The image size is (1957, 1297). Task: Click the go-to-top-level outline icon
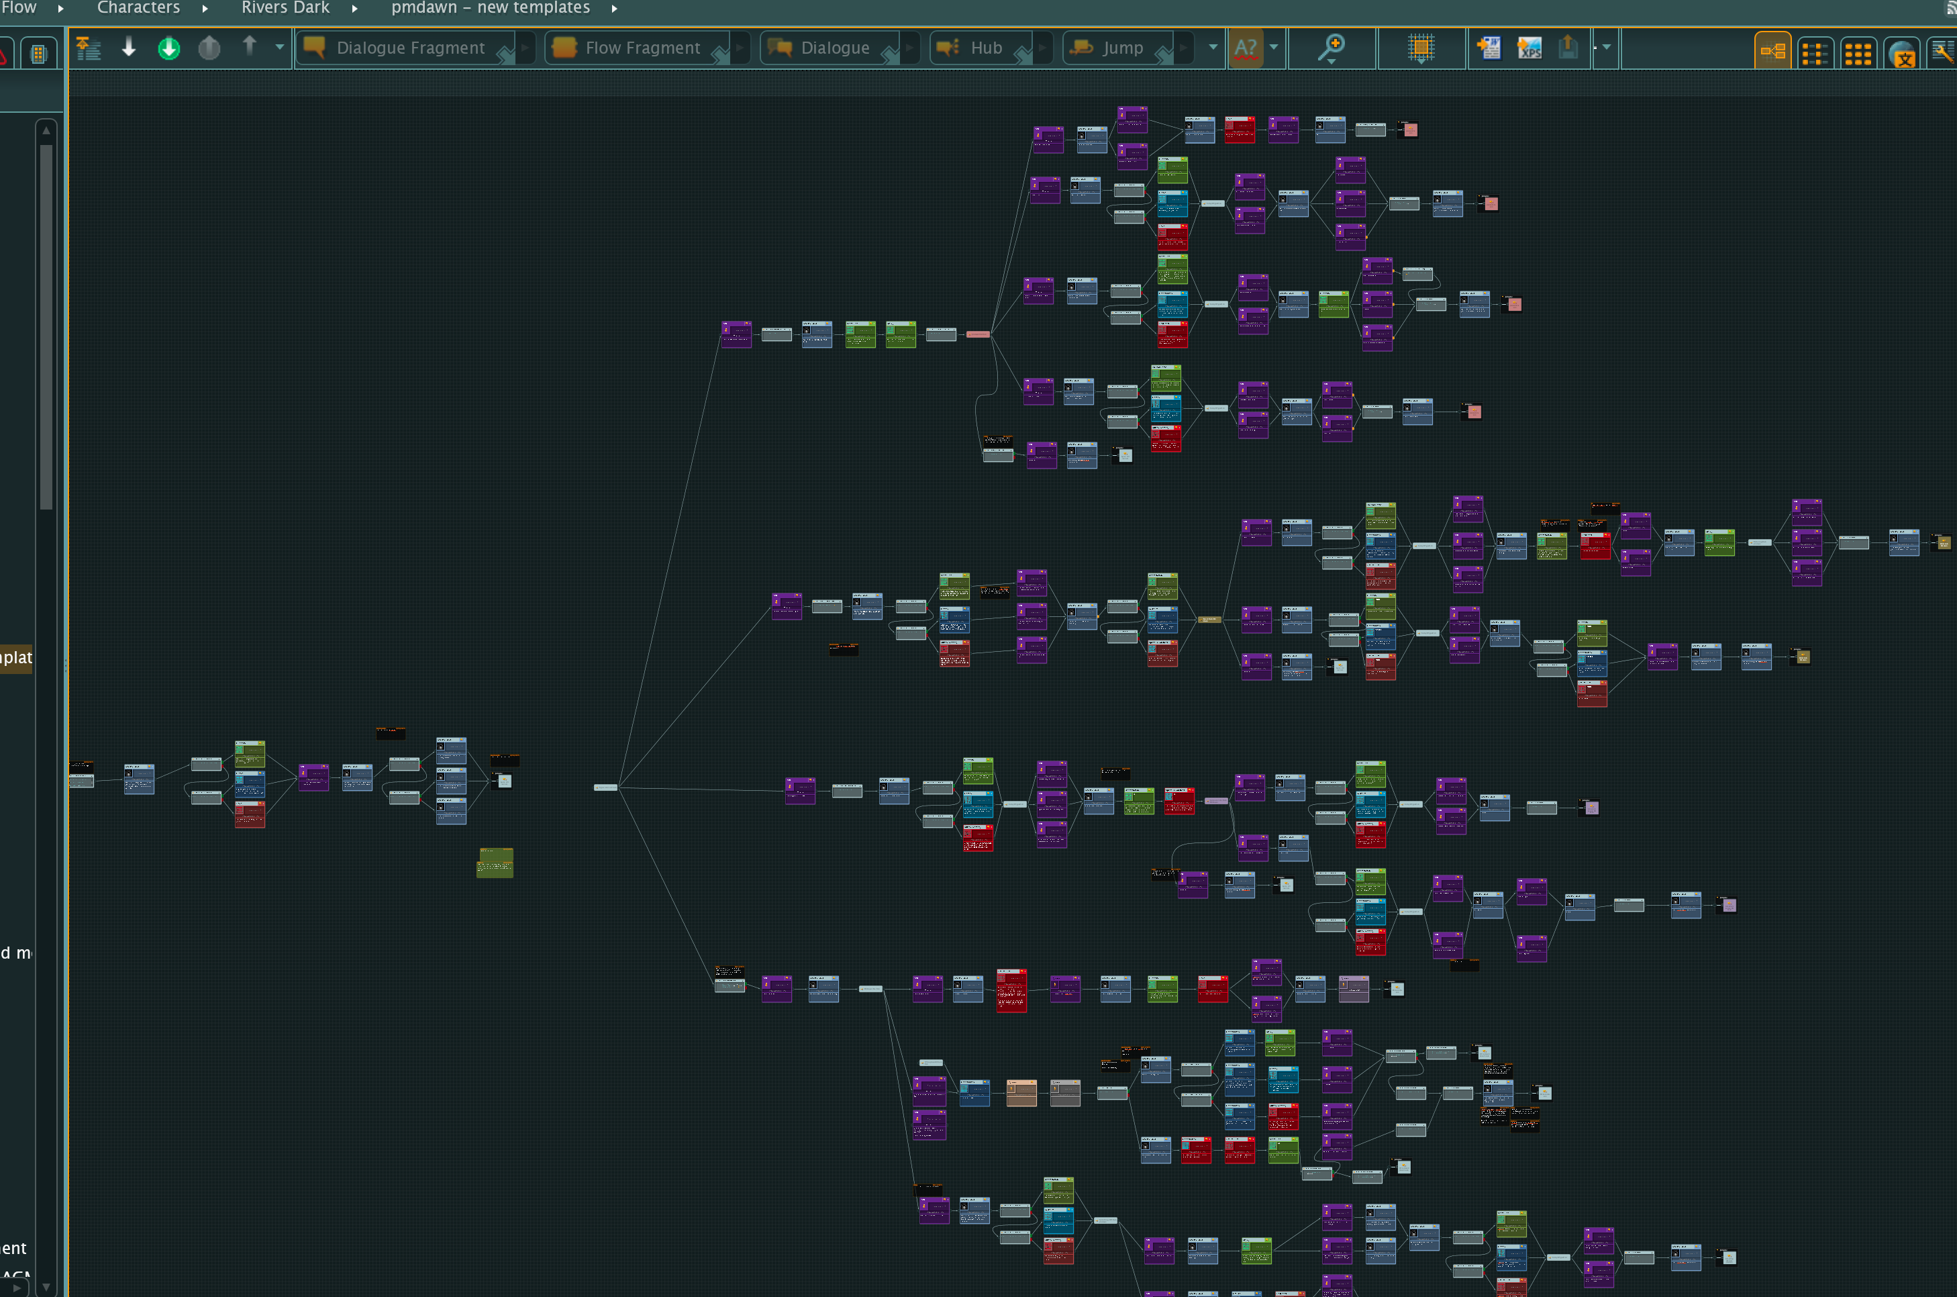[x=89, y=48]
